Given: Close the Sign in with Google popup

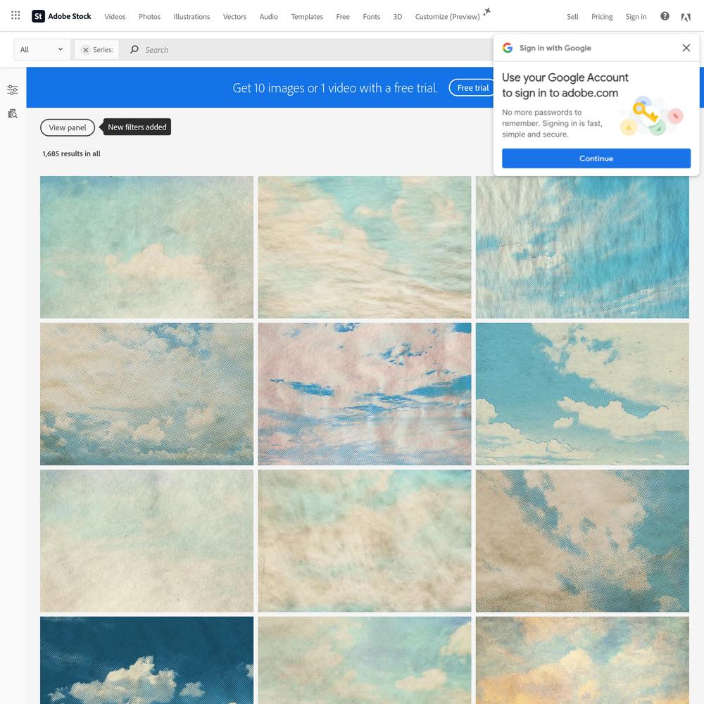Looking at the screenshot, I should (686, 48).
